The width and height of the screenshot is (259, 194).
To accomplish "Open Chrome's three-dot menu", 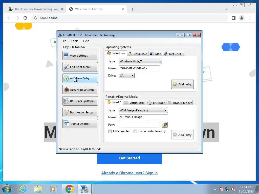I will point(250,18).
